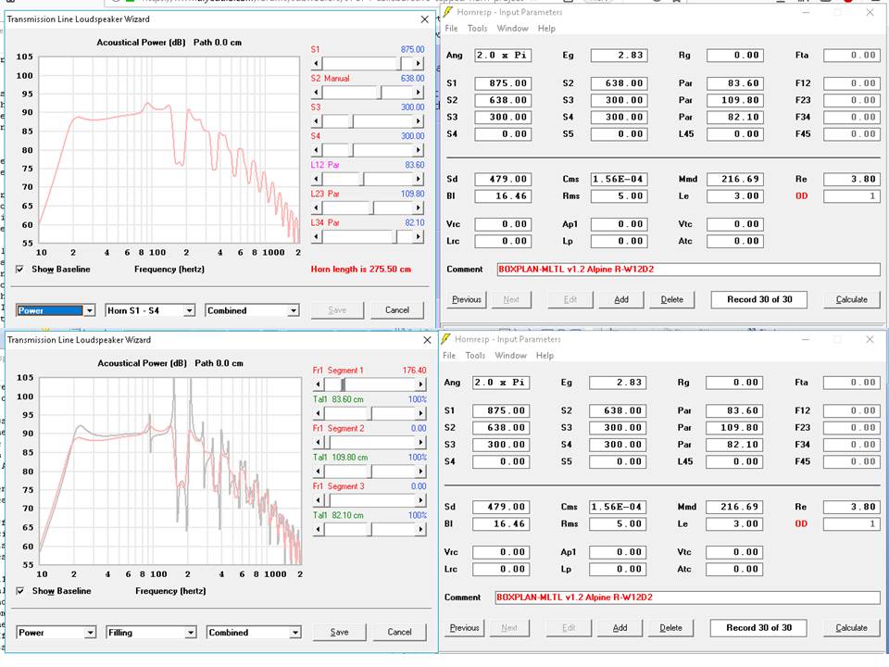Screen dimensions: 889x667
Task: Click Previous in top Hornresp window
Action: tap(467, 299)
